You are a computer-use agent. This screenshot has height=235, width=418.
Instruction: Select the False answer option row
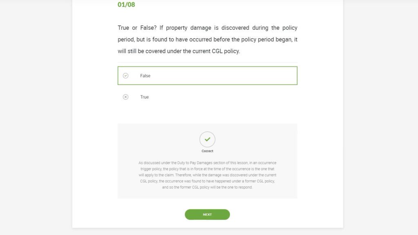click(x=207, y=75)
